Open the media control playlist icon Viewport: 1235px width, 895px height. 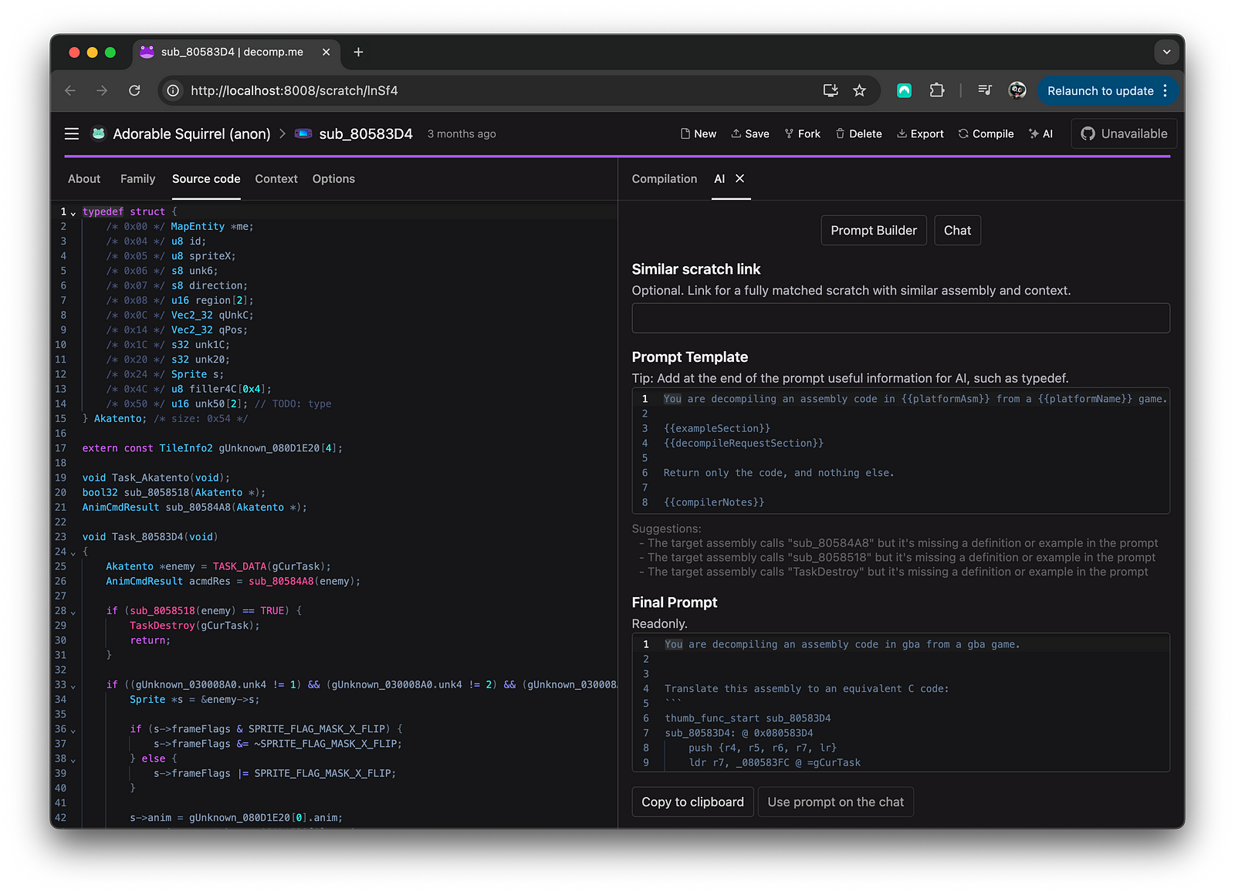point(984,90)
